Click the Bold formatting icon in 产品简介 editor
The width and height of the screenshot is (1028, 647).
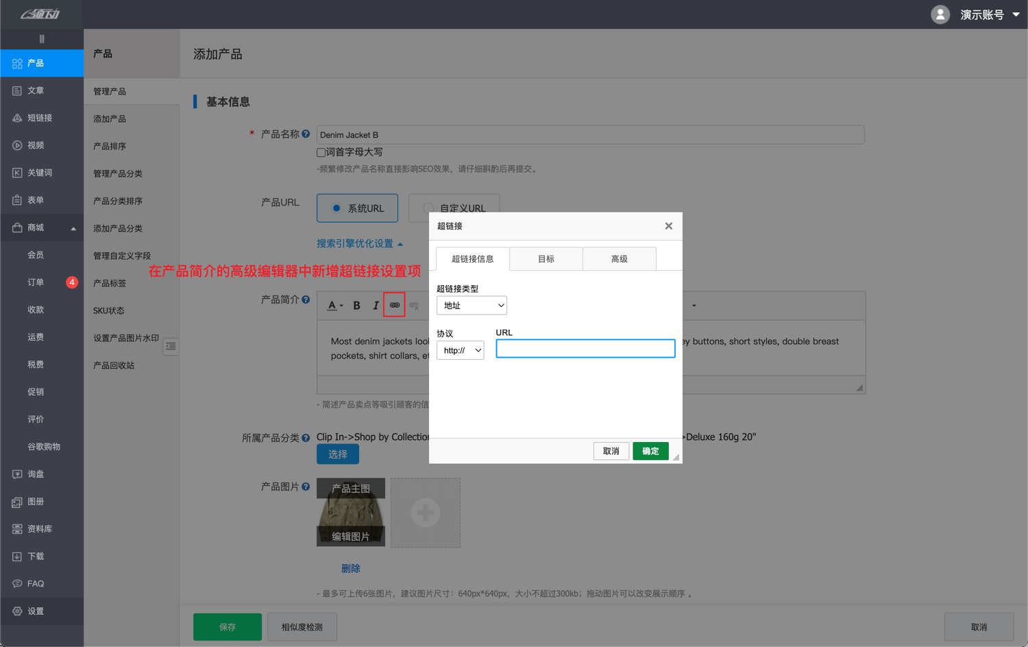point(356,304)
